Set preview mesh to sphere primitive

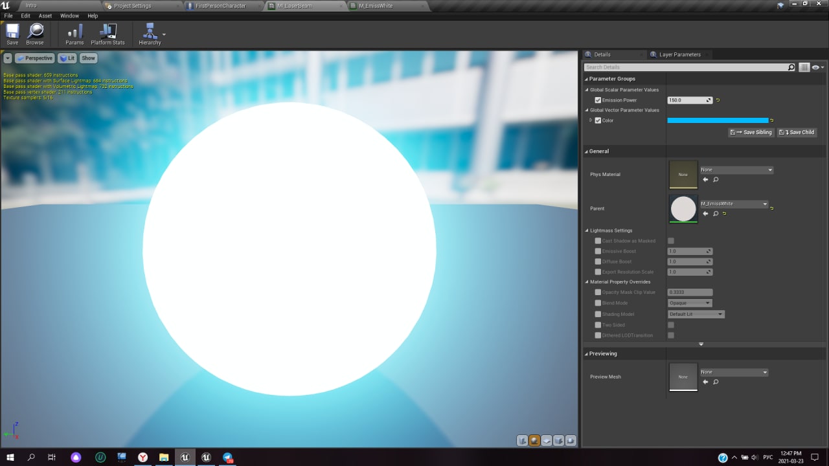[x=534, y=441]
